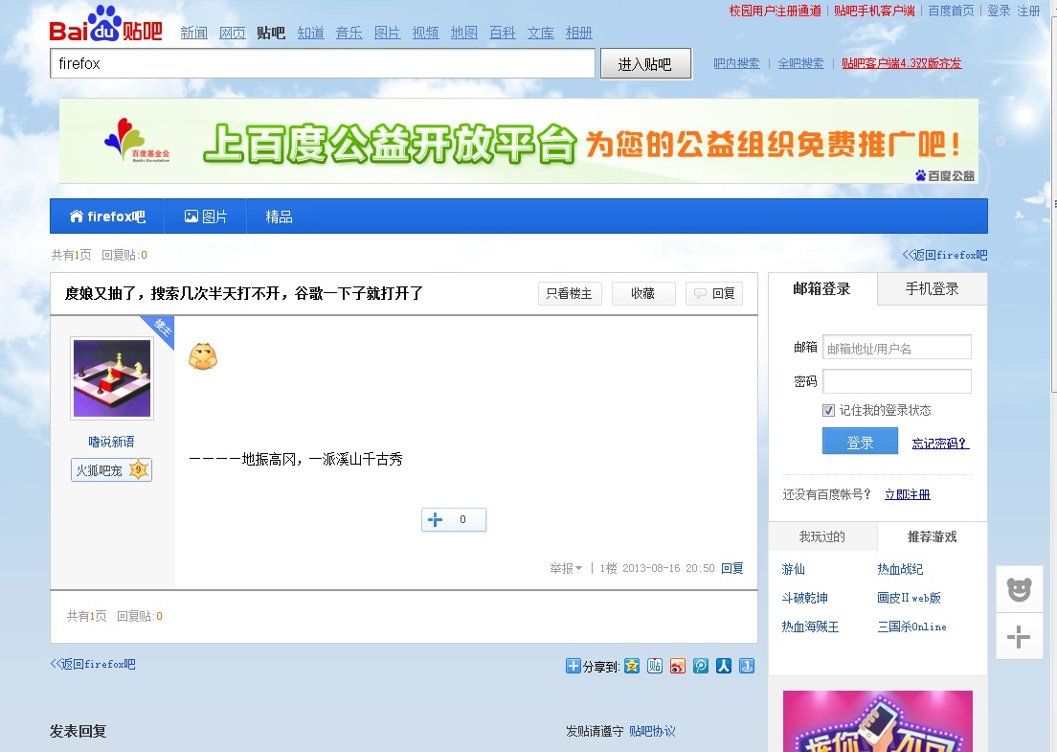The height and width of the screenshot is (752, 1057).
Task: Click the plus vote button showing 0
Action: [x=454, y=519]
